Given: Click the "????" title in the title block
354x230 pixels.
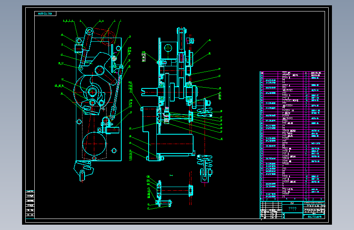Looking at the screenshot, I should pyautogui.click(x=292, y=209).
